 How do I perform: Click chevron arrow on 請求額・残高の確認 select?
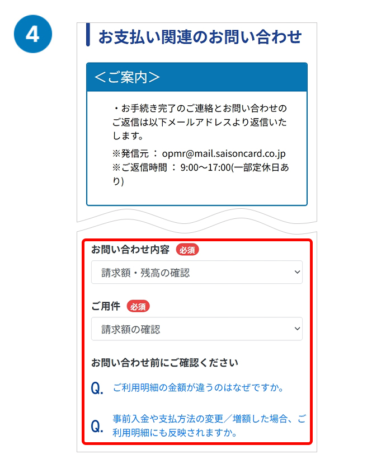297,272
